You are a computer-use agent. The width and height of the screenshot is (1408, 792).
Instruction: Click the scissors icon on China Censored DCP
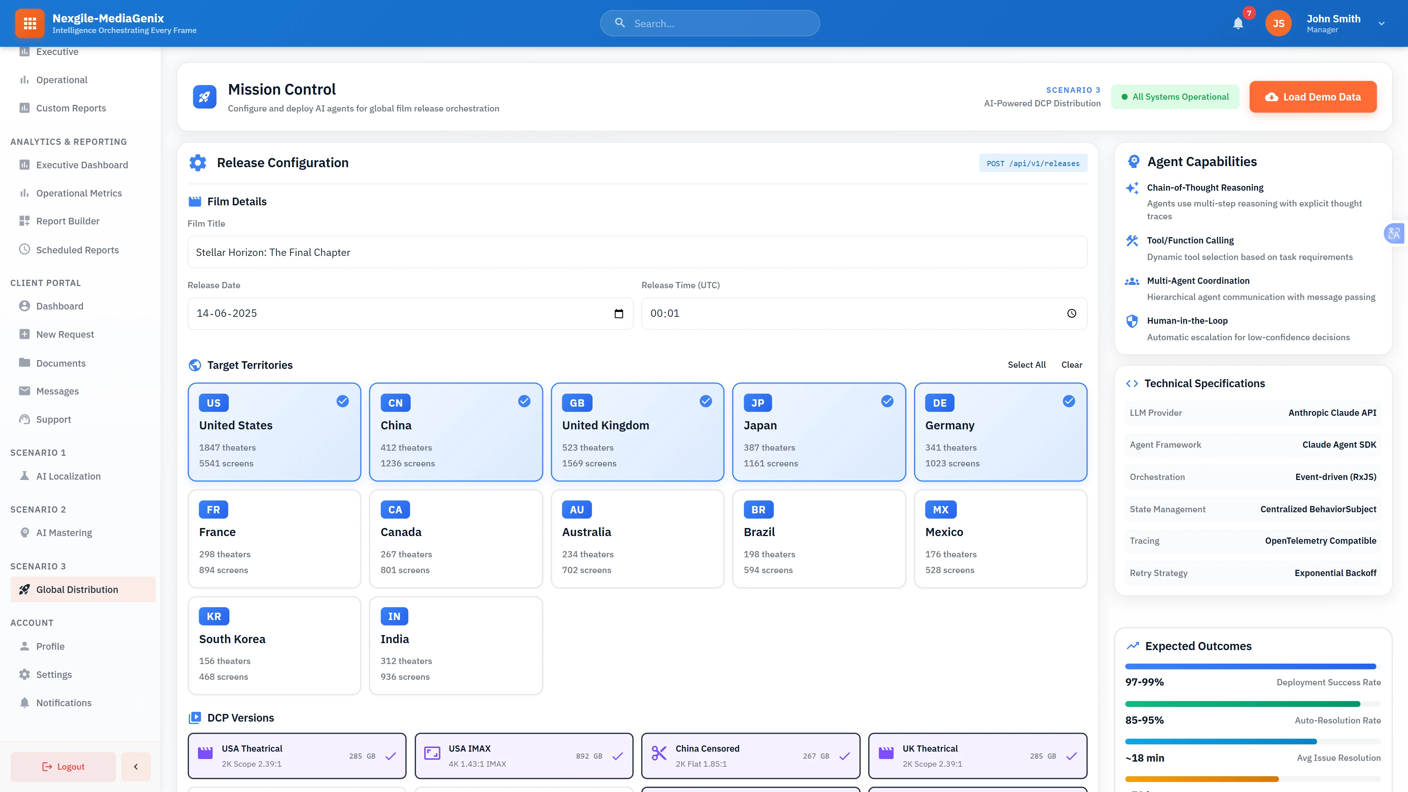click(659, 752)
